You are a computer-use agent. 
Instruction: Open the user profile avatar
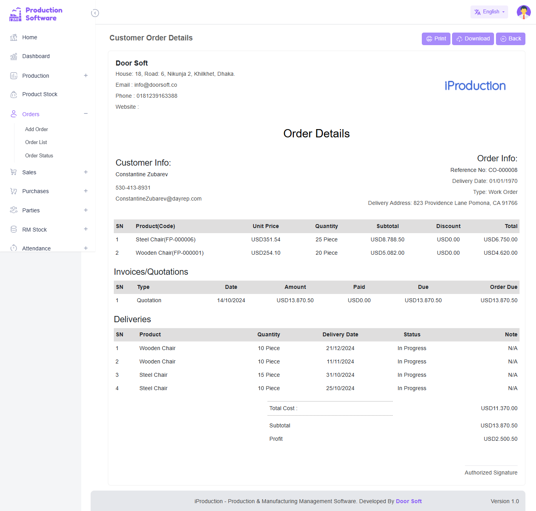pos(523,12)
